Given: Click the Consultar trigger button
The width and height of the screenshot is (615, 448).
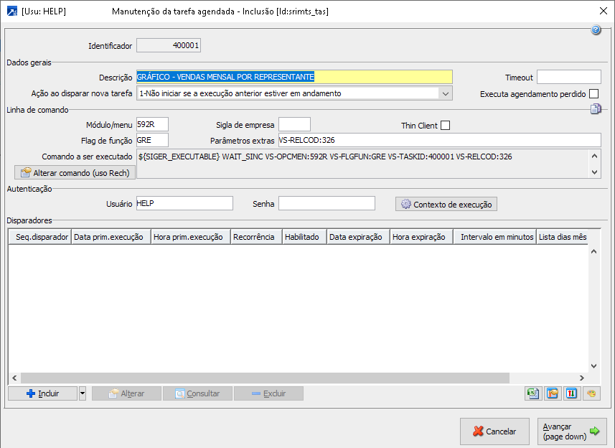Looking at the screenshot, I should [x=197, y=393].
